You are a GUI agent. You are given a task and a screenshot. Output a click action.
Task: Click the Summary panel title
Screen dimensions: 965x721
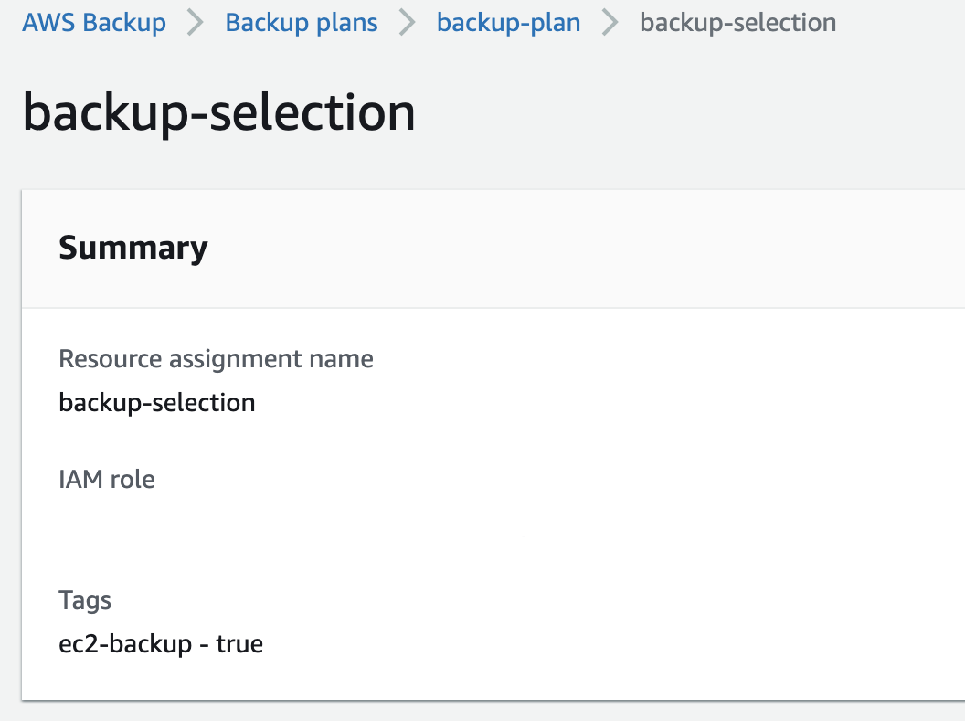[x=133, y=249]
